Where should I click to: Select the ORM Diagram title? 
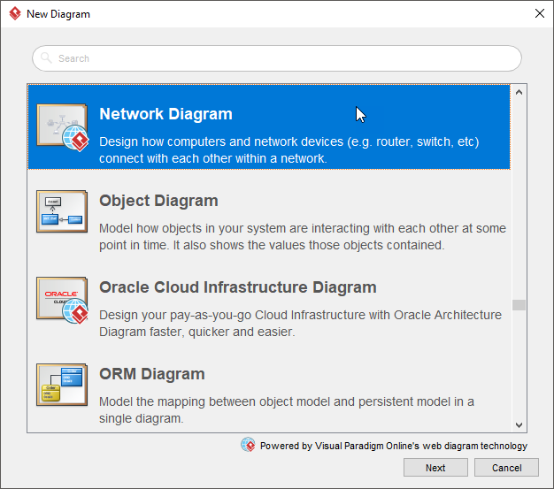point(151,374)
